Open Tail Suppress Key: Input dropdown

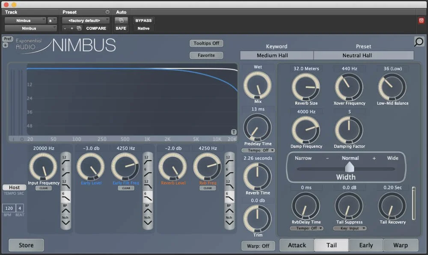(350, 228)
